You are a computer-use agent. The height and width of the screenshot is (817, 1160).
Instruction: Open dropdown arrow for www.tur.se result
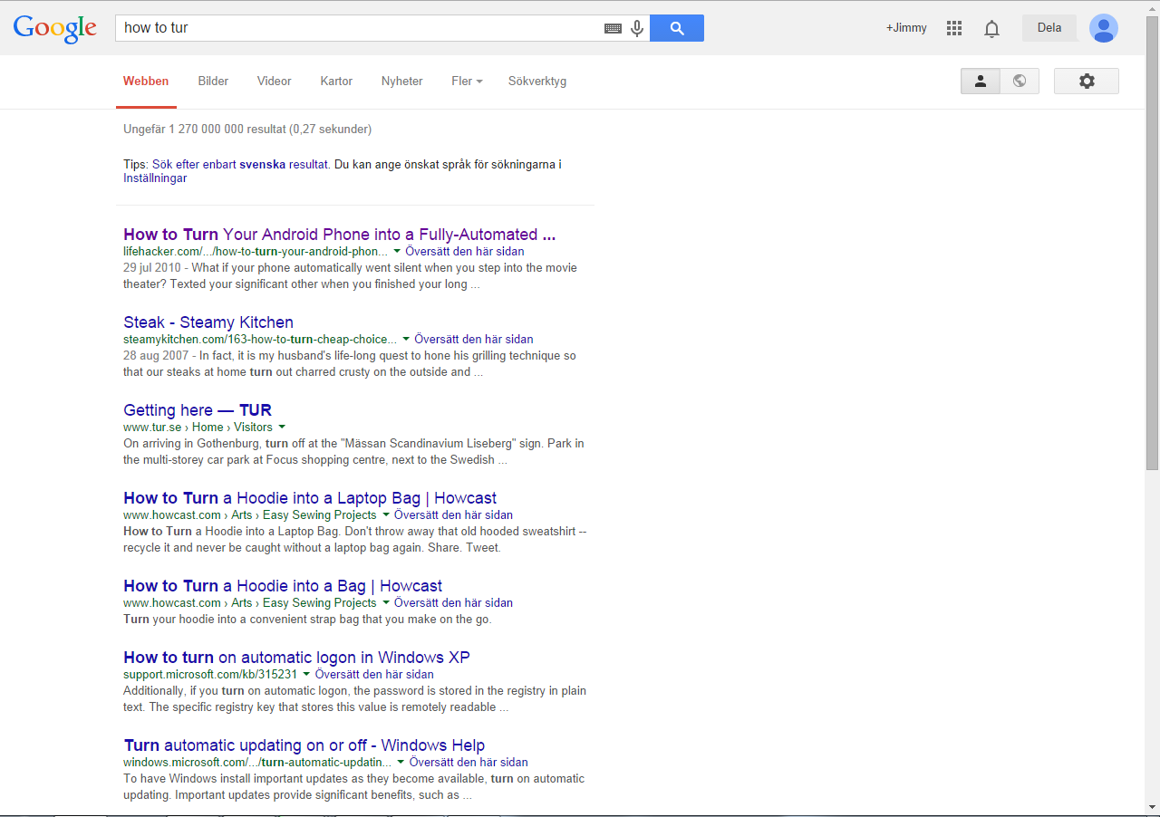click(x=282, y=427)
